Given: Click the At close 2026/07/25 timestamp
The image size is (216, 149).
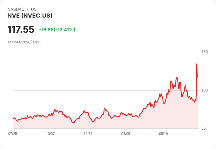Looking at the screenshot, I should click(24, 42).
